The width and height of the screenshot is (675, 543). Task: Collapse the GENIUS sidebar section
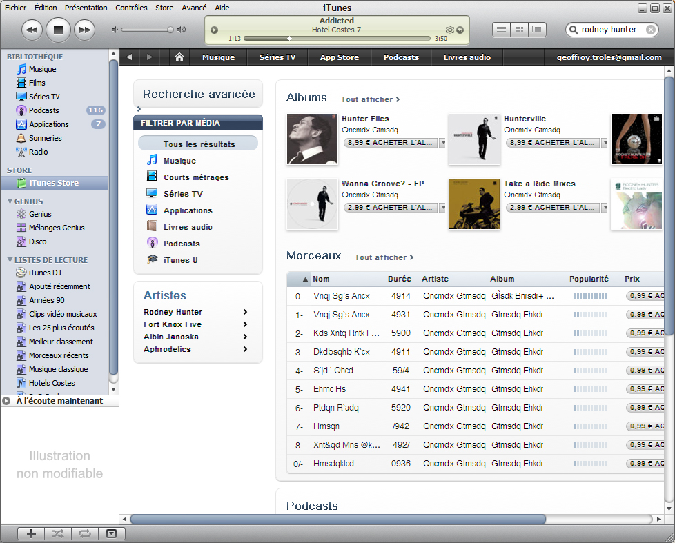point(10,201)
